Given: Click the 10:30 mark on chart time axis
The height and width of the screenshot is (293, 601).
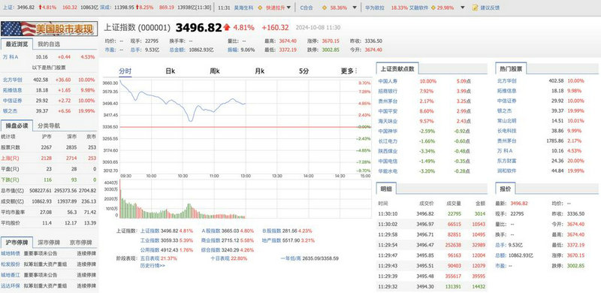Looking at the screenshot, I should click(183, 176).
